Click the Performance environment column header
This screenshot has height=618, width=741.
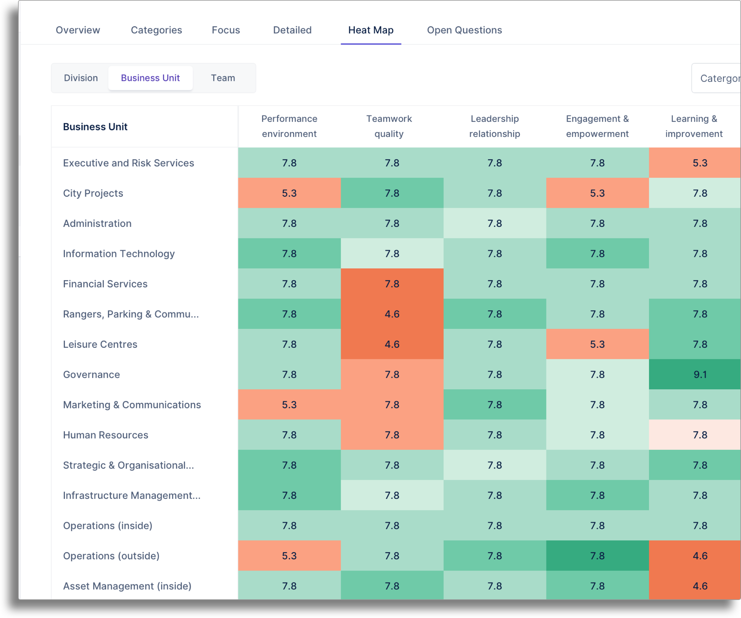289,126
